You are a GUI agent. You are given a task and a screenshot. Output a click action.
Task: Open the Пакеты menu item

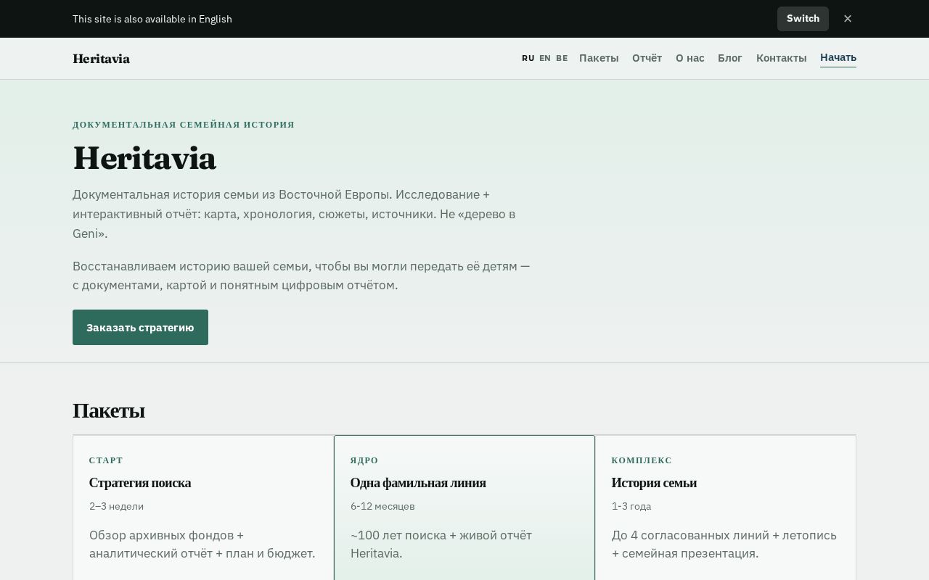pos(599,58)
